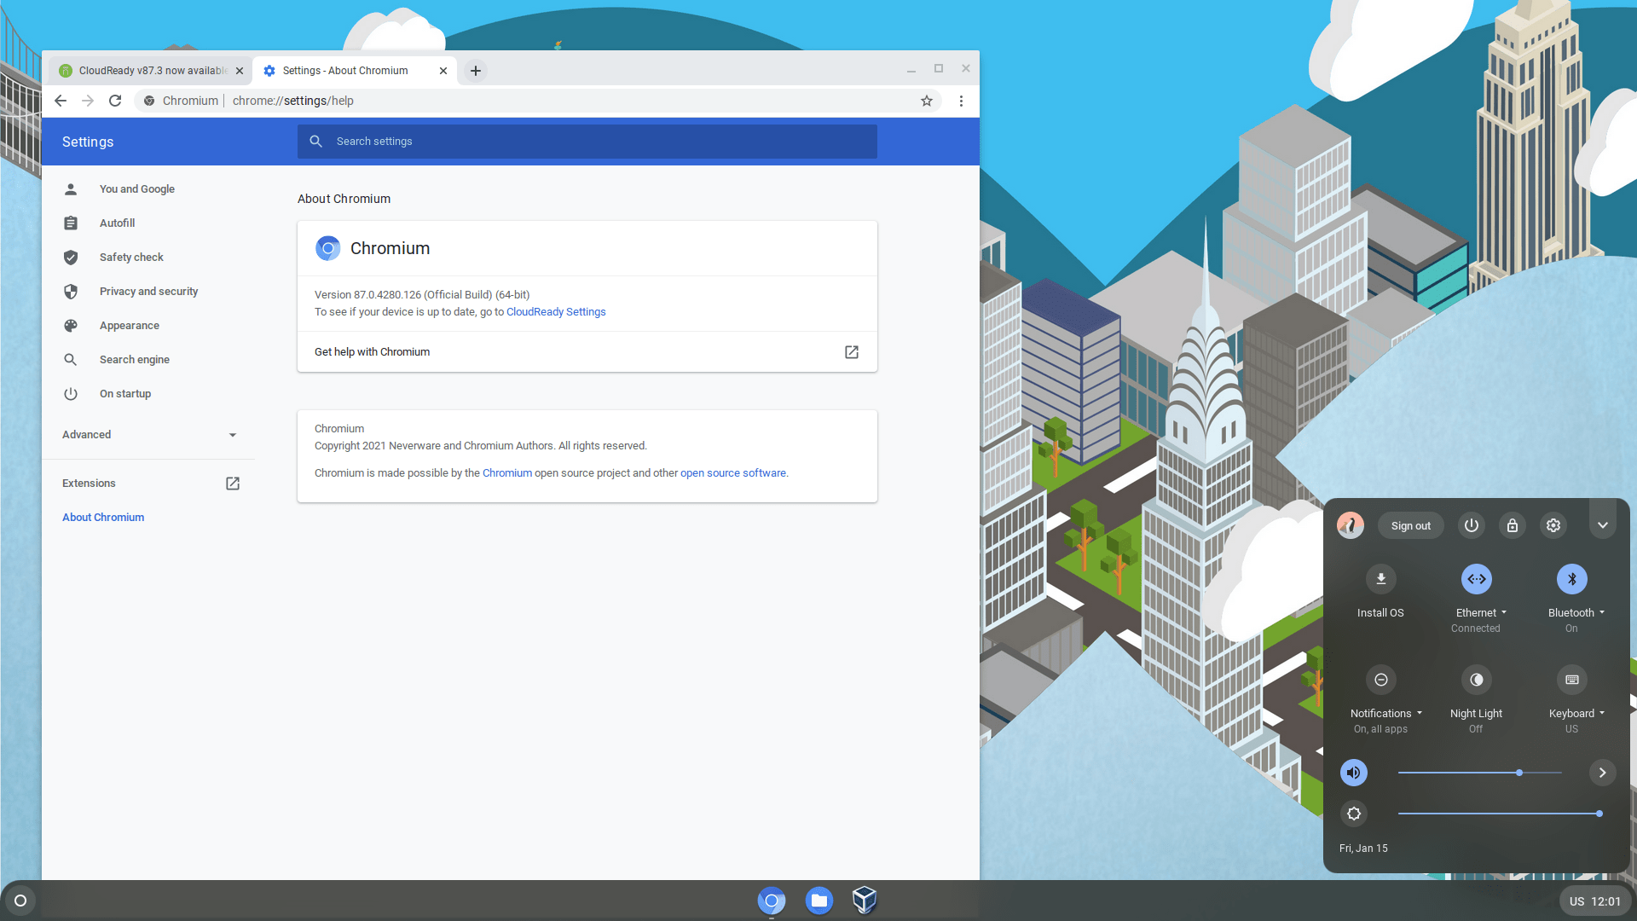Click the browser forward arrow

[88, 101]
